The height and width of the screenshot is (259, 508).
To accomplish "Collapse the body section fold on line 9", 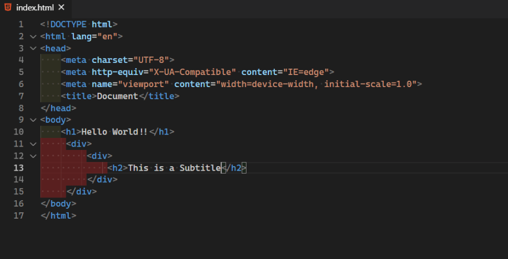I will 33,120.
